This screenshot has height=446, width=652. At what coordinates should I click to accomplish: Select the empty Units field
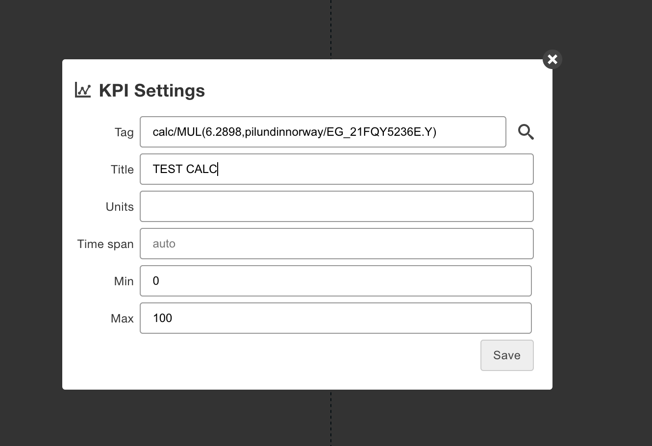click(337, 206)
